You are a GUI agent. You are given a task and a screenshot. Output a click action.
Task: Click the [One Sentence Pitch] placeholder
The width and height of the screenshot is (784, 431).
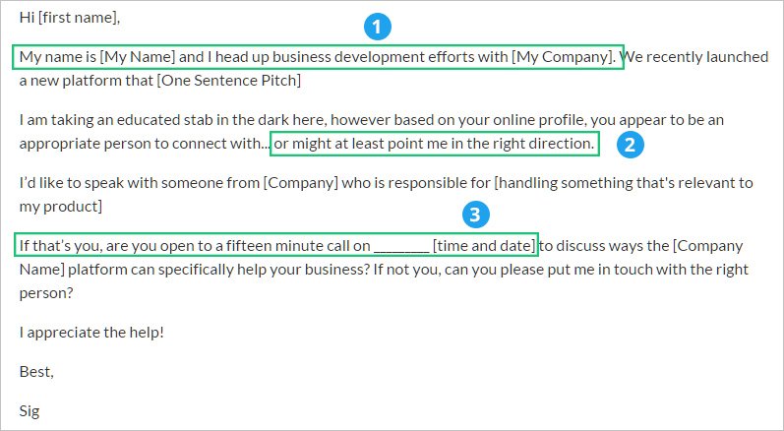pyautogui.click(x=229, y=81)
